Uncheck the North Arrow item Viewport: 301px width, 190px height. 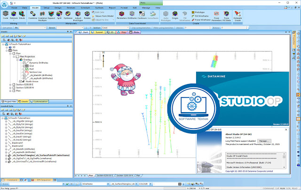[21, 82]
